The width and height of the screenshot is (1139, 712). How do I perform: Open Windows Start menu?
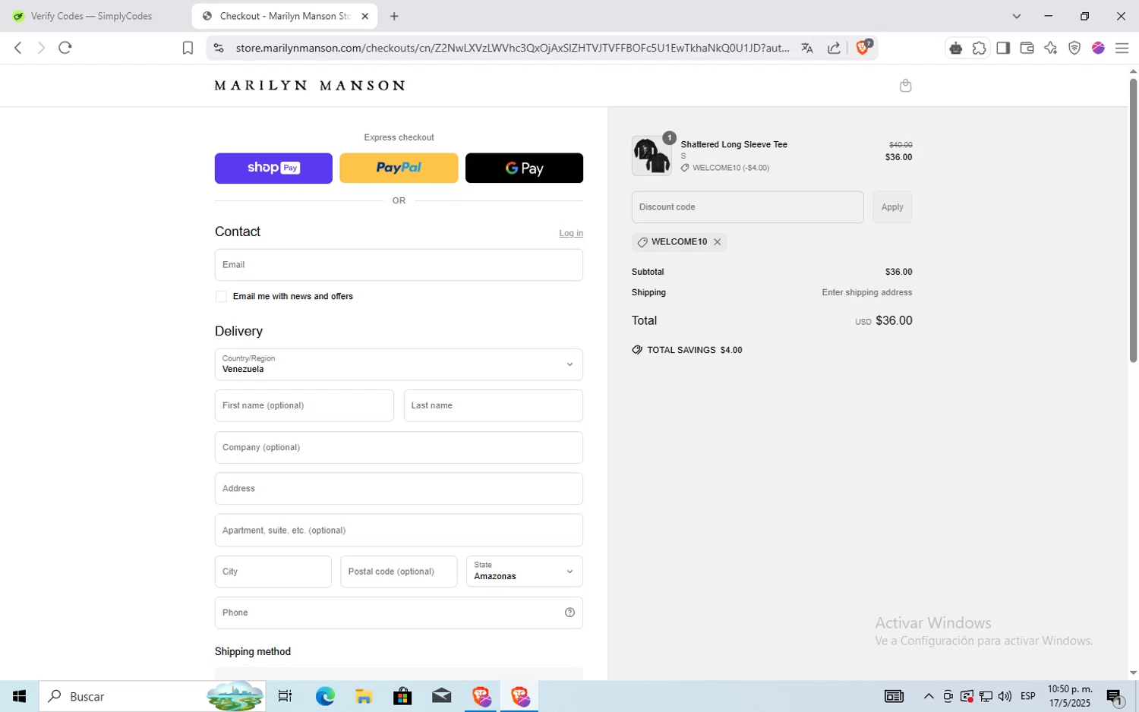coord(19,696)
